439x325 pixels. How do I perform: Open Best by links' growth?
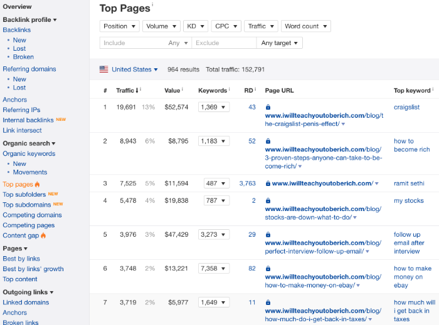(33, 269)
